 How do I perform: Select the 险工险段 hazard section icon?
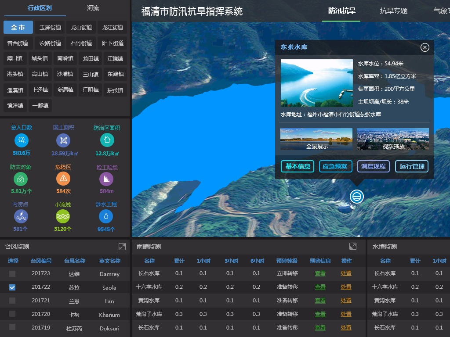pyautogui.click(x=107, y=179)
